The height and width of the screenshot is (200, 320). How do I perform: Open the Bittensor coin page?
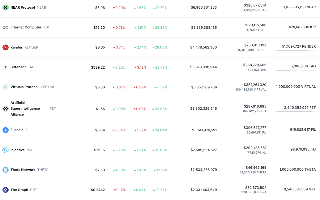coord(18,67)
